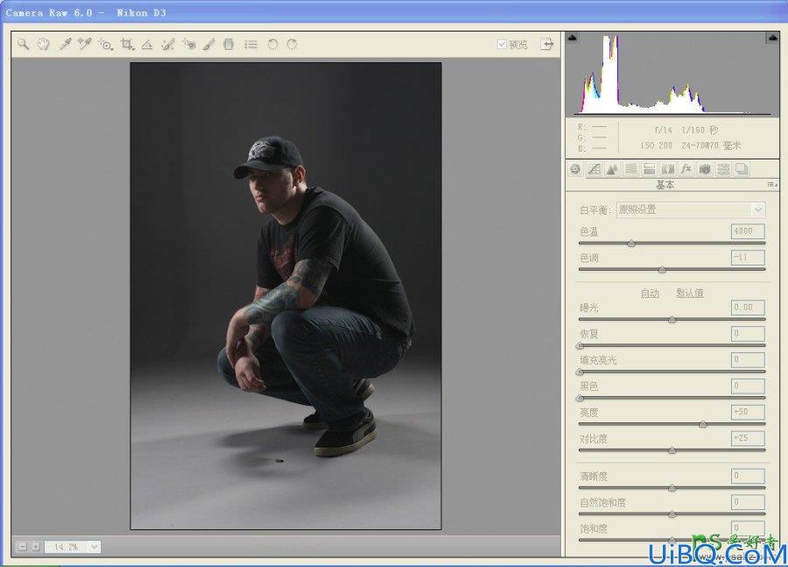Open the zoom level dropdown arrow
This screenshot has height=567, width=788.
pyautogui.click(x=94, y=546)
